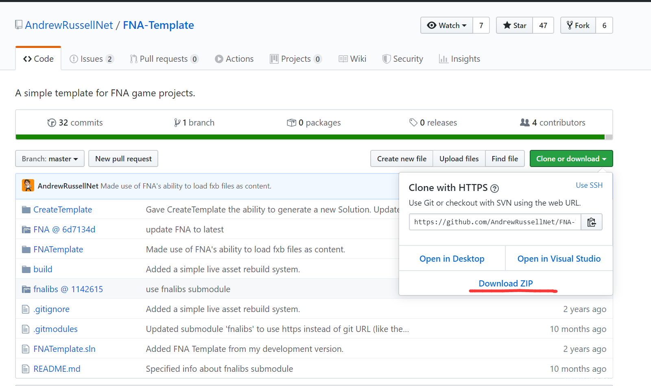The image size is (651, 386).
Task: Select the HTTPS clone URL text field
Action: [x=494, y=222]
